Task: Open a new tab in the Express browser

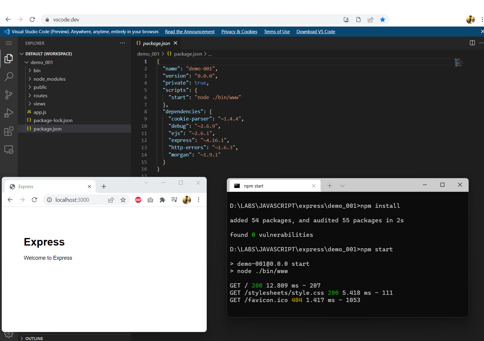Action: pyautogui.click(x=104, y=186)
